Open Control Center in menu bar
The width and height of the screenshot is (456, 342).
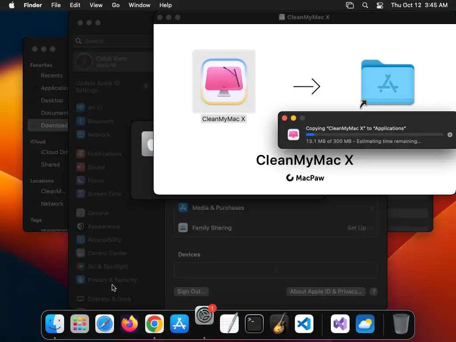tap(379, 5)
